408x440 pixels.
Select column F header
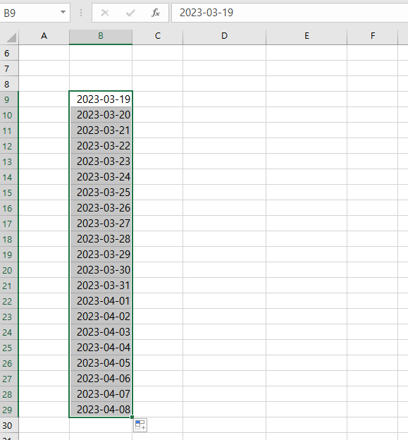[x=372, y=36]
